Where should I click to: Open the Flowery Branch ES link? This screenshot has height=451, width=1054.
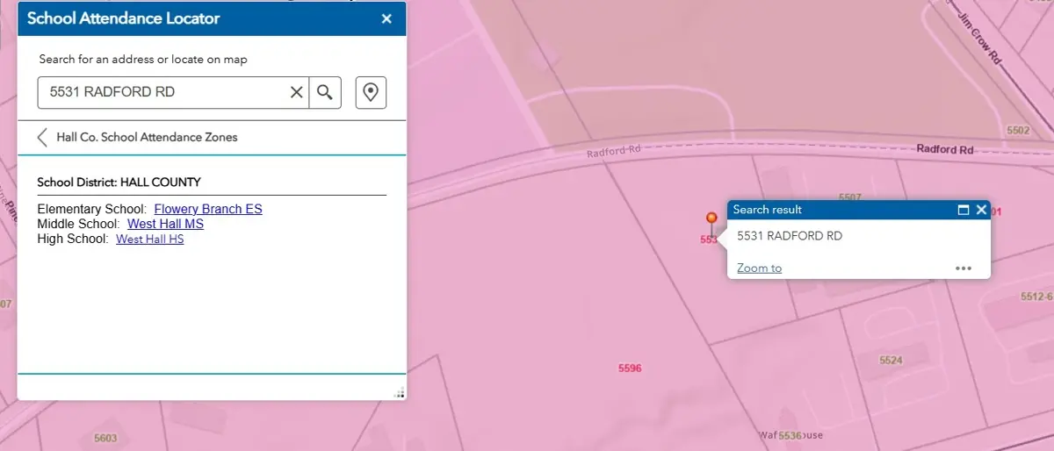click(x=208, y=209)
